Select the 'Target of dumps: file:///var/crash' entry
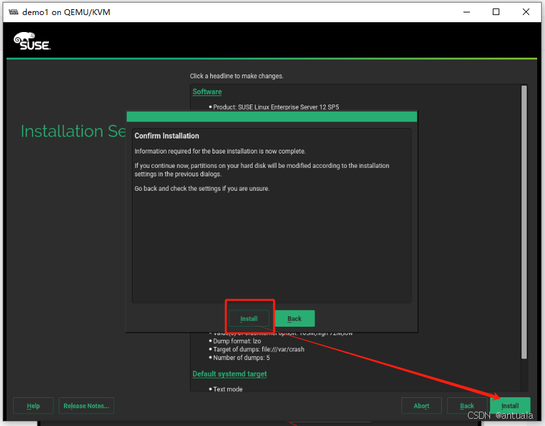This screenshot has height=426, width=545. [x=258, y=350]
